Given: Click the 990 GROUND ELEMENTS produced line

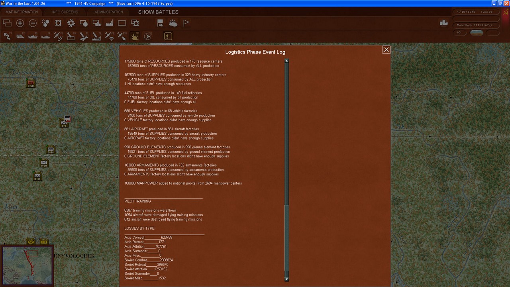Looking at the screenshot, I should [x=177, y=147].
